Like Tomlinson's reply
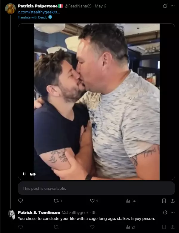 pyautogui.click(x=92, y=227)
